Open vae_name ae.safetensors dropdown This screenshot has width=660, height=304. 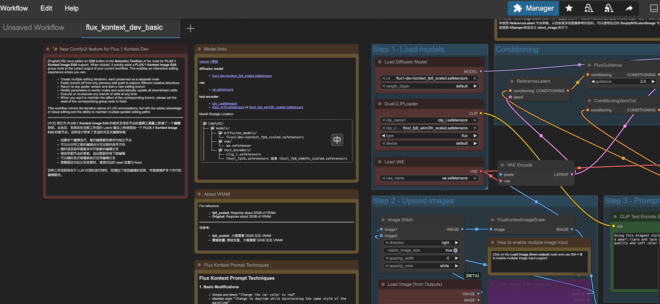point(429,178)
